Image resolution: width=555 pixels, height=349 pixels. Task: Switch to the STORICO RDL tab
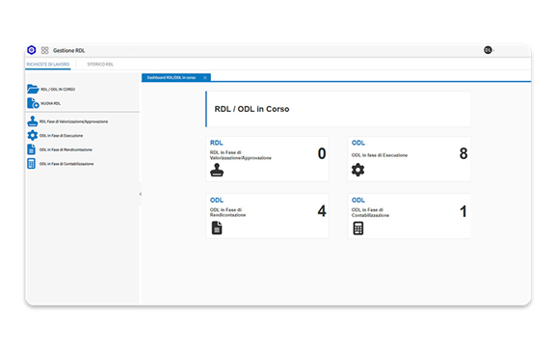[x=100, y=65]
